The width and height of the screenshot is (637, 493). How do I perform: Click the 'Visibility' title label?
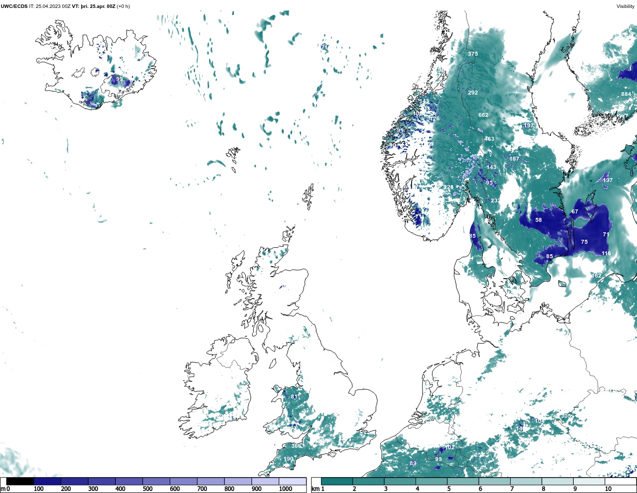[x=626, y=6]
